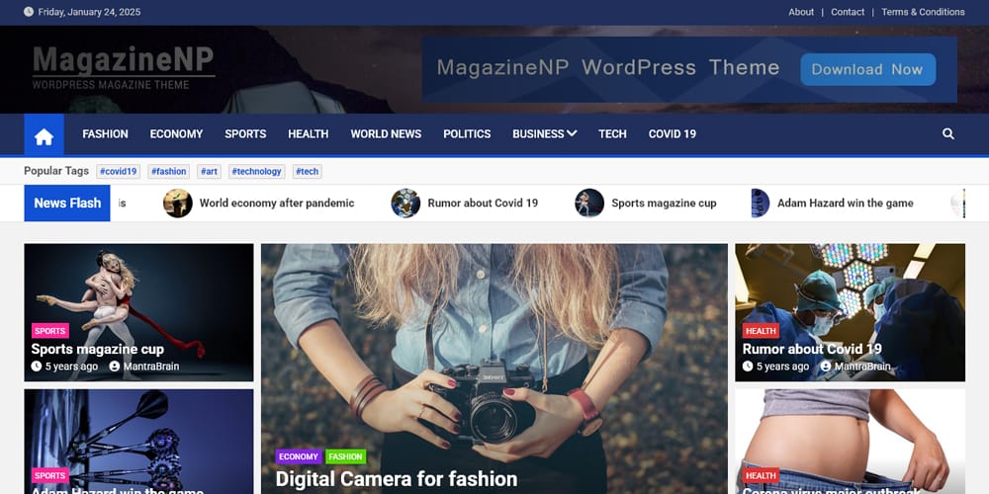Open Digital Camera for fashion article

397,479
